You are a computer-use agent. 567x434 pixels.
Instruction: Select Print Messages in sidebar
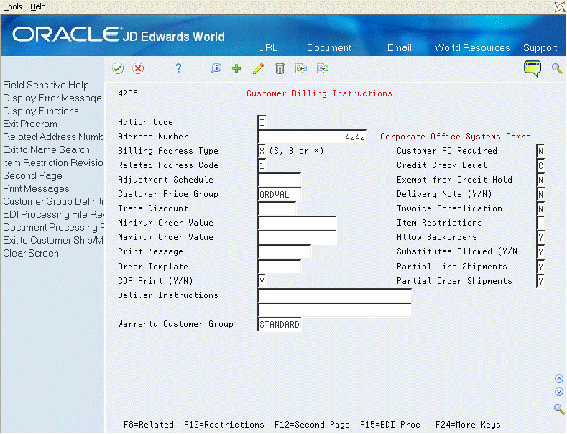[x=36, y=189]
